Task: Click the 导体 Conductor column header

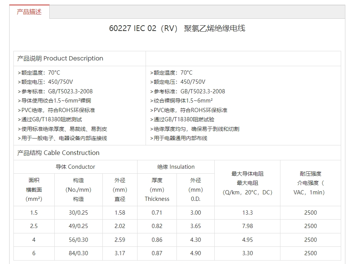Action: (75, 167)
